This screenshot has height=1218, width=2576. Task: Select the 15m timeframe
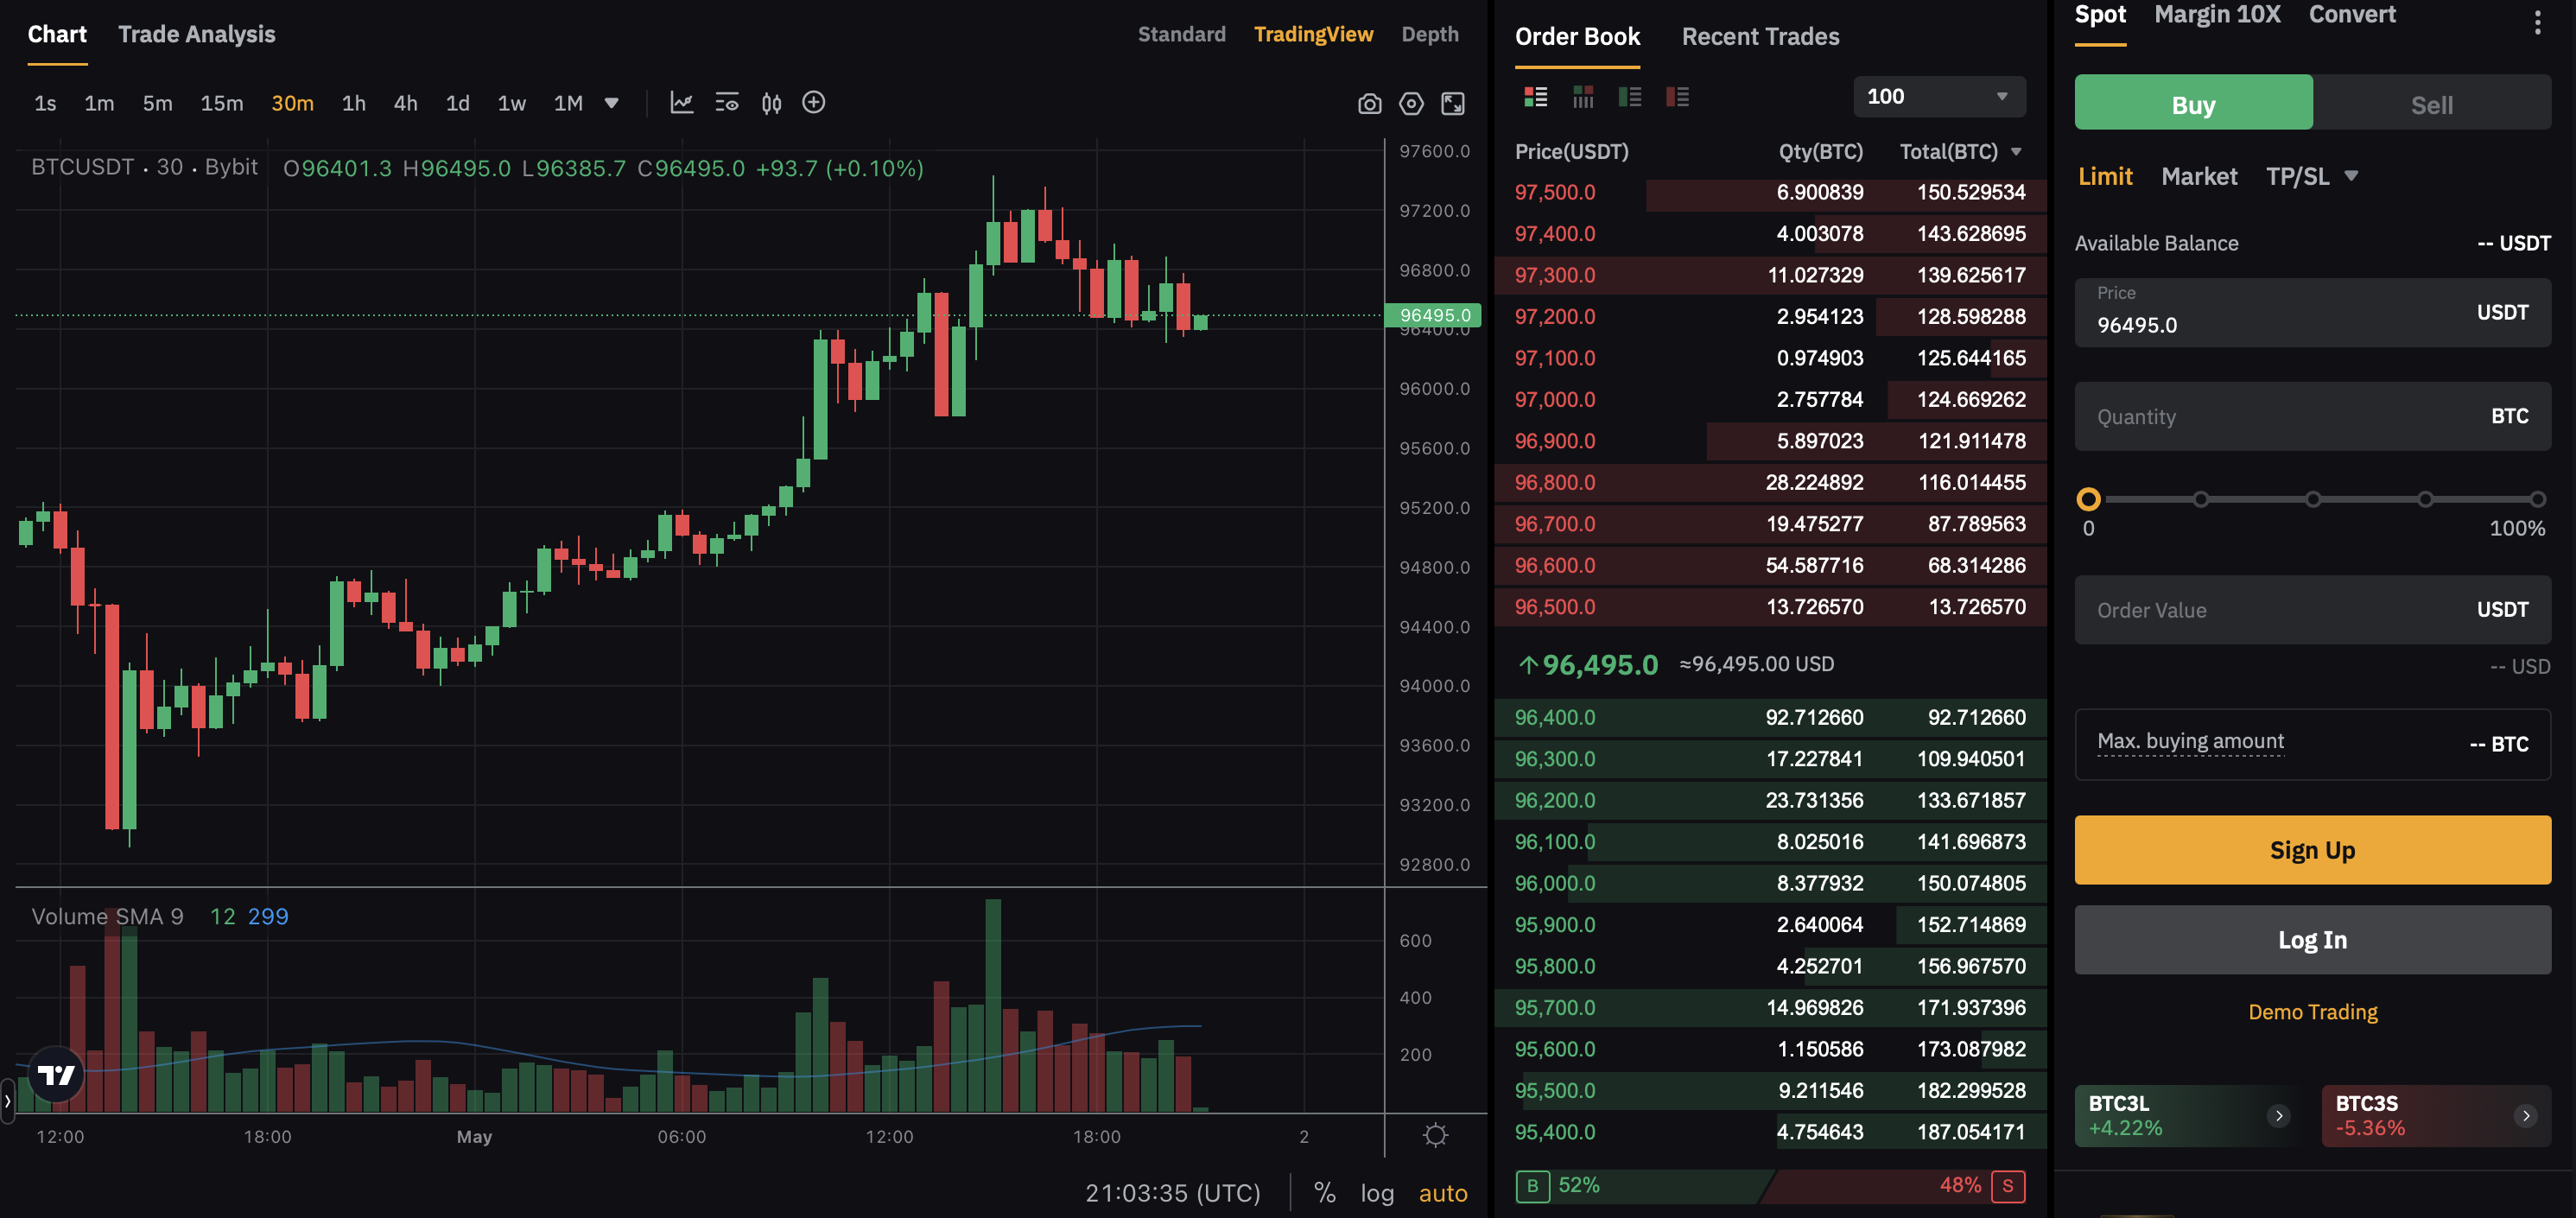pos(221,103)
